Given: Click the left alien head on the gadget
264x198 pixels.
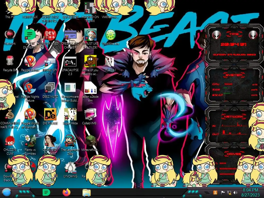Looking at the screenshot, I should tap(216, 35).
